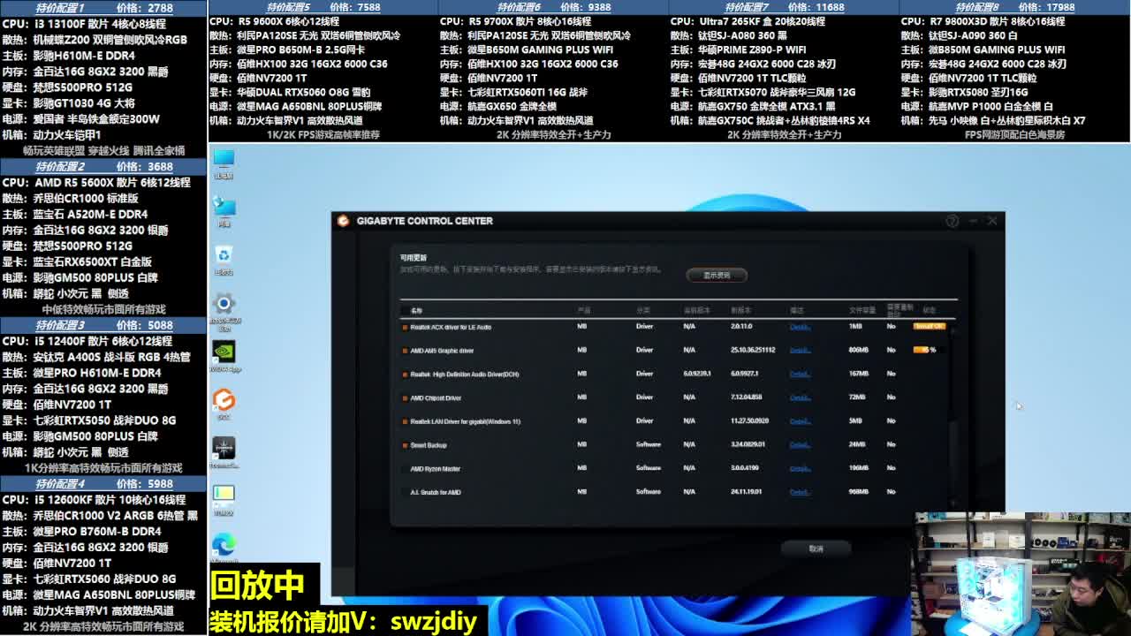
Task: Check the A.I. Snatch for AMD checkbox
Action: click(406, 492)
